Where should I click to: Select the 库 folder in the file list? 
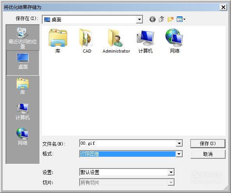point(58,41)
